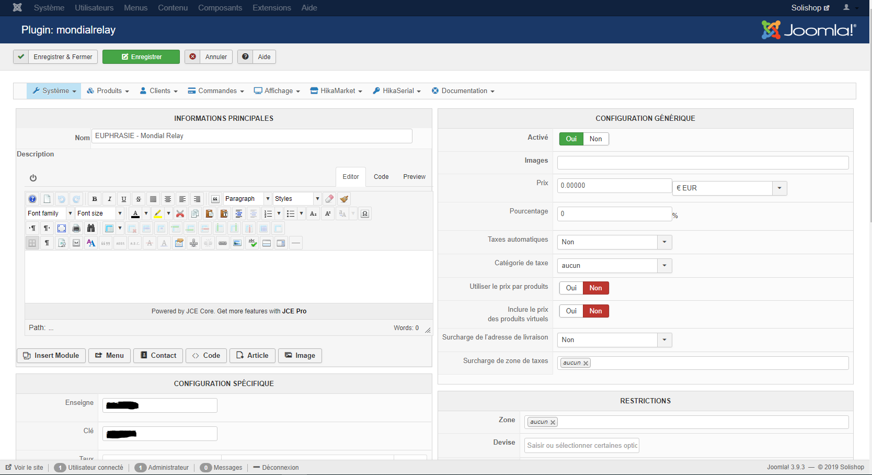Print the editor content with printer icon
Viewport: 872px width, 475px height.
(x=76, y=228)
